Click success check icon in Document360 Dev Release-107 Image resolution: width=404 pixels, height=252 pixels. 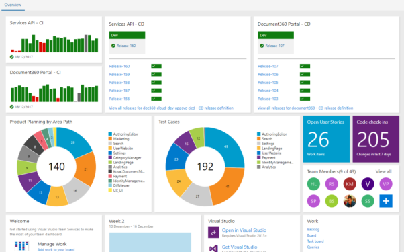tap(262, 46)
